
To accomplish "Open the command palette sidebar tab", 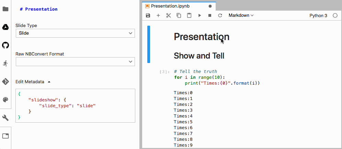I will point(5,100).
